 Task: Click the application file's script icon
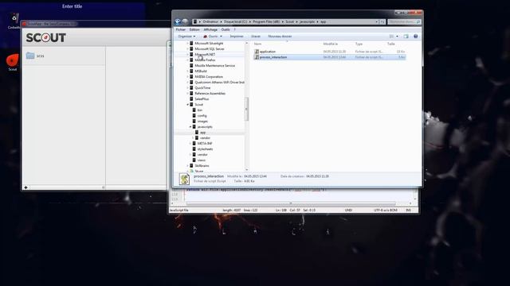257,52
